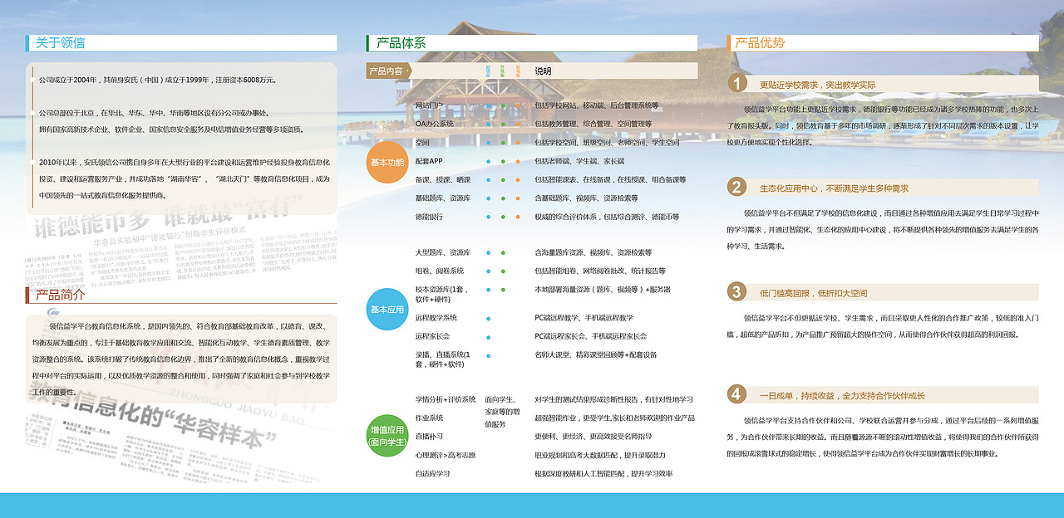
Task: Click the heading 更贴近学校需求，突出教学实际
Action: (x=817, y=85)
